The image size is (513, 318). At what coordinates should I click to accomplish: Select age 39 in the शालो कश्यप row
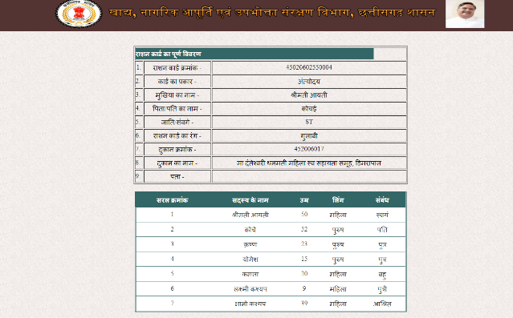(304, 304)
